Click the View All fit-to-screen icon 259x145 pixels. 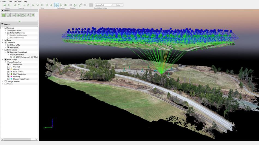[x=42, y=5]
